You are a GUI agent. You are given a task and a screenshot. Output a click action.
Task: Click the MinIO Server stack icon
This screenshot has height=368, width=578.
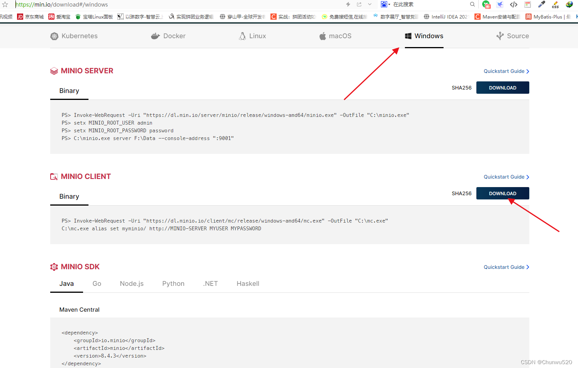[x=54, y=71]
